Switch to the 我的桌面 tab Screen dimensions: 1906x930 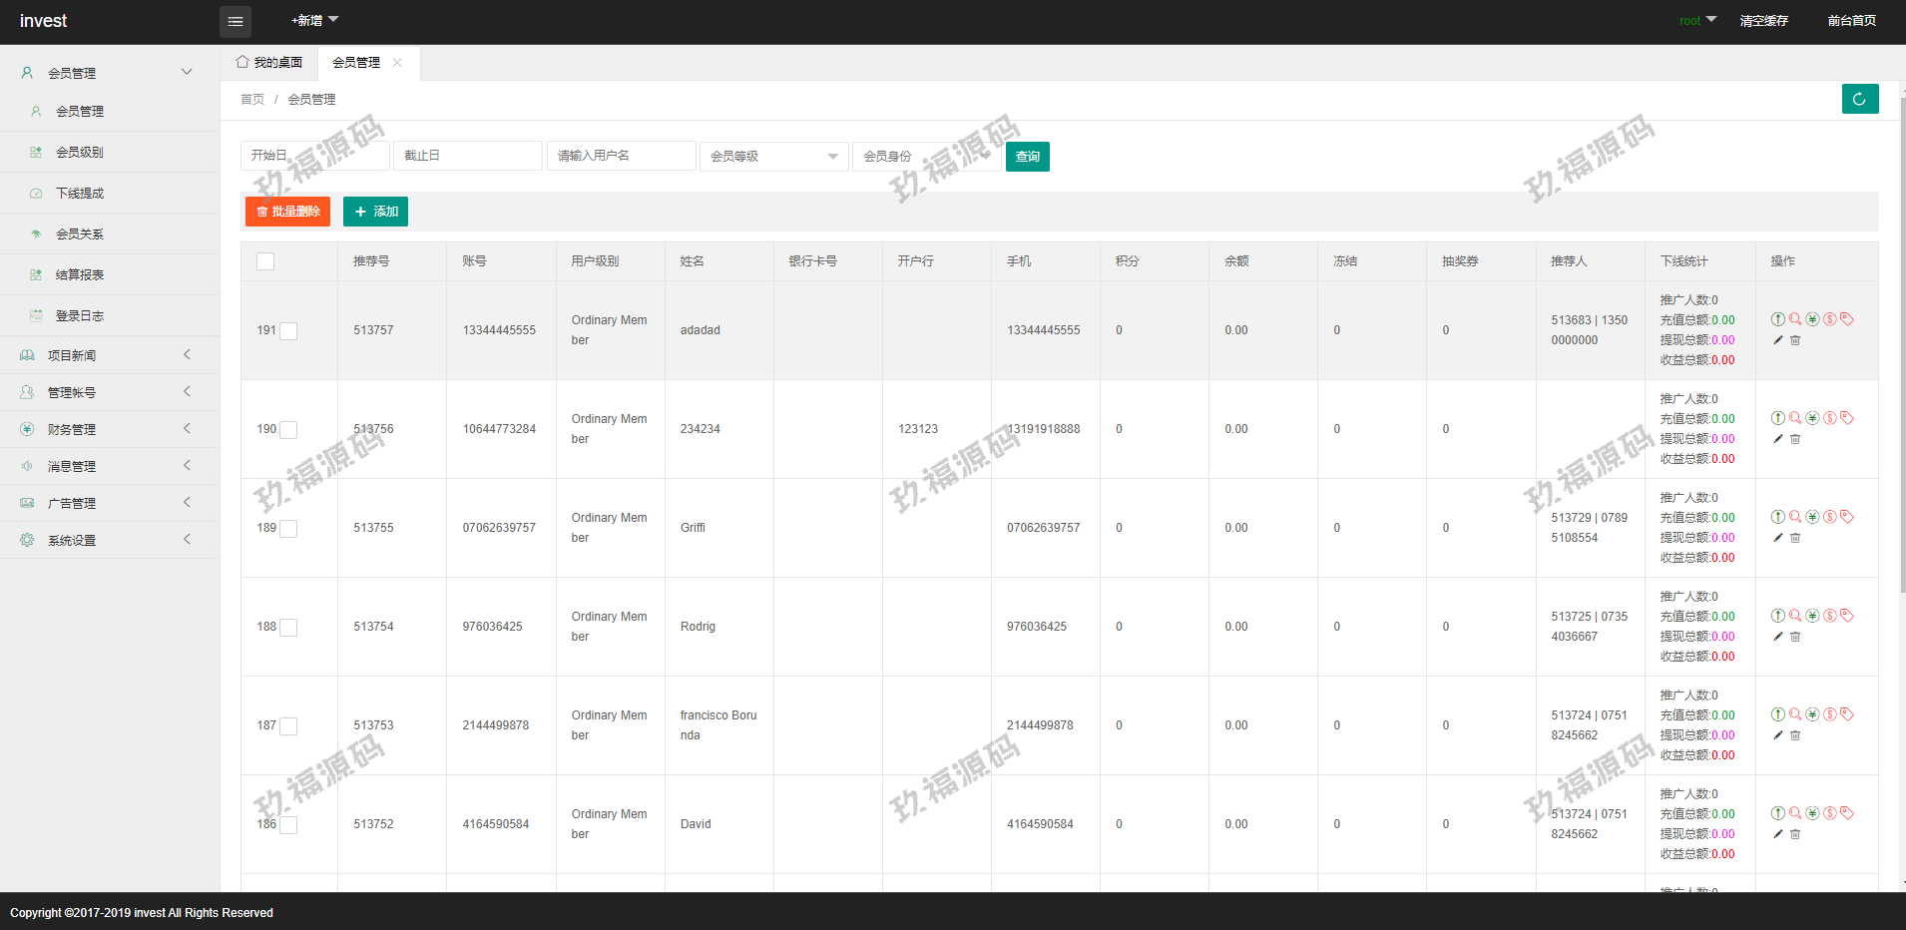pyautogui.click(x=269, y=63)
